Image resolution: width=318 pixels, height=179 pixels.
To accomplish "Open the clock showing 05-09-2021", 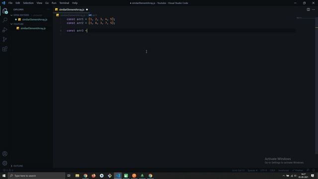I will 303,176.
